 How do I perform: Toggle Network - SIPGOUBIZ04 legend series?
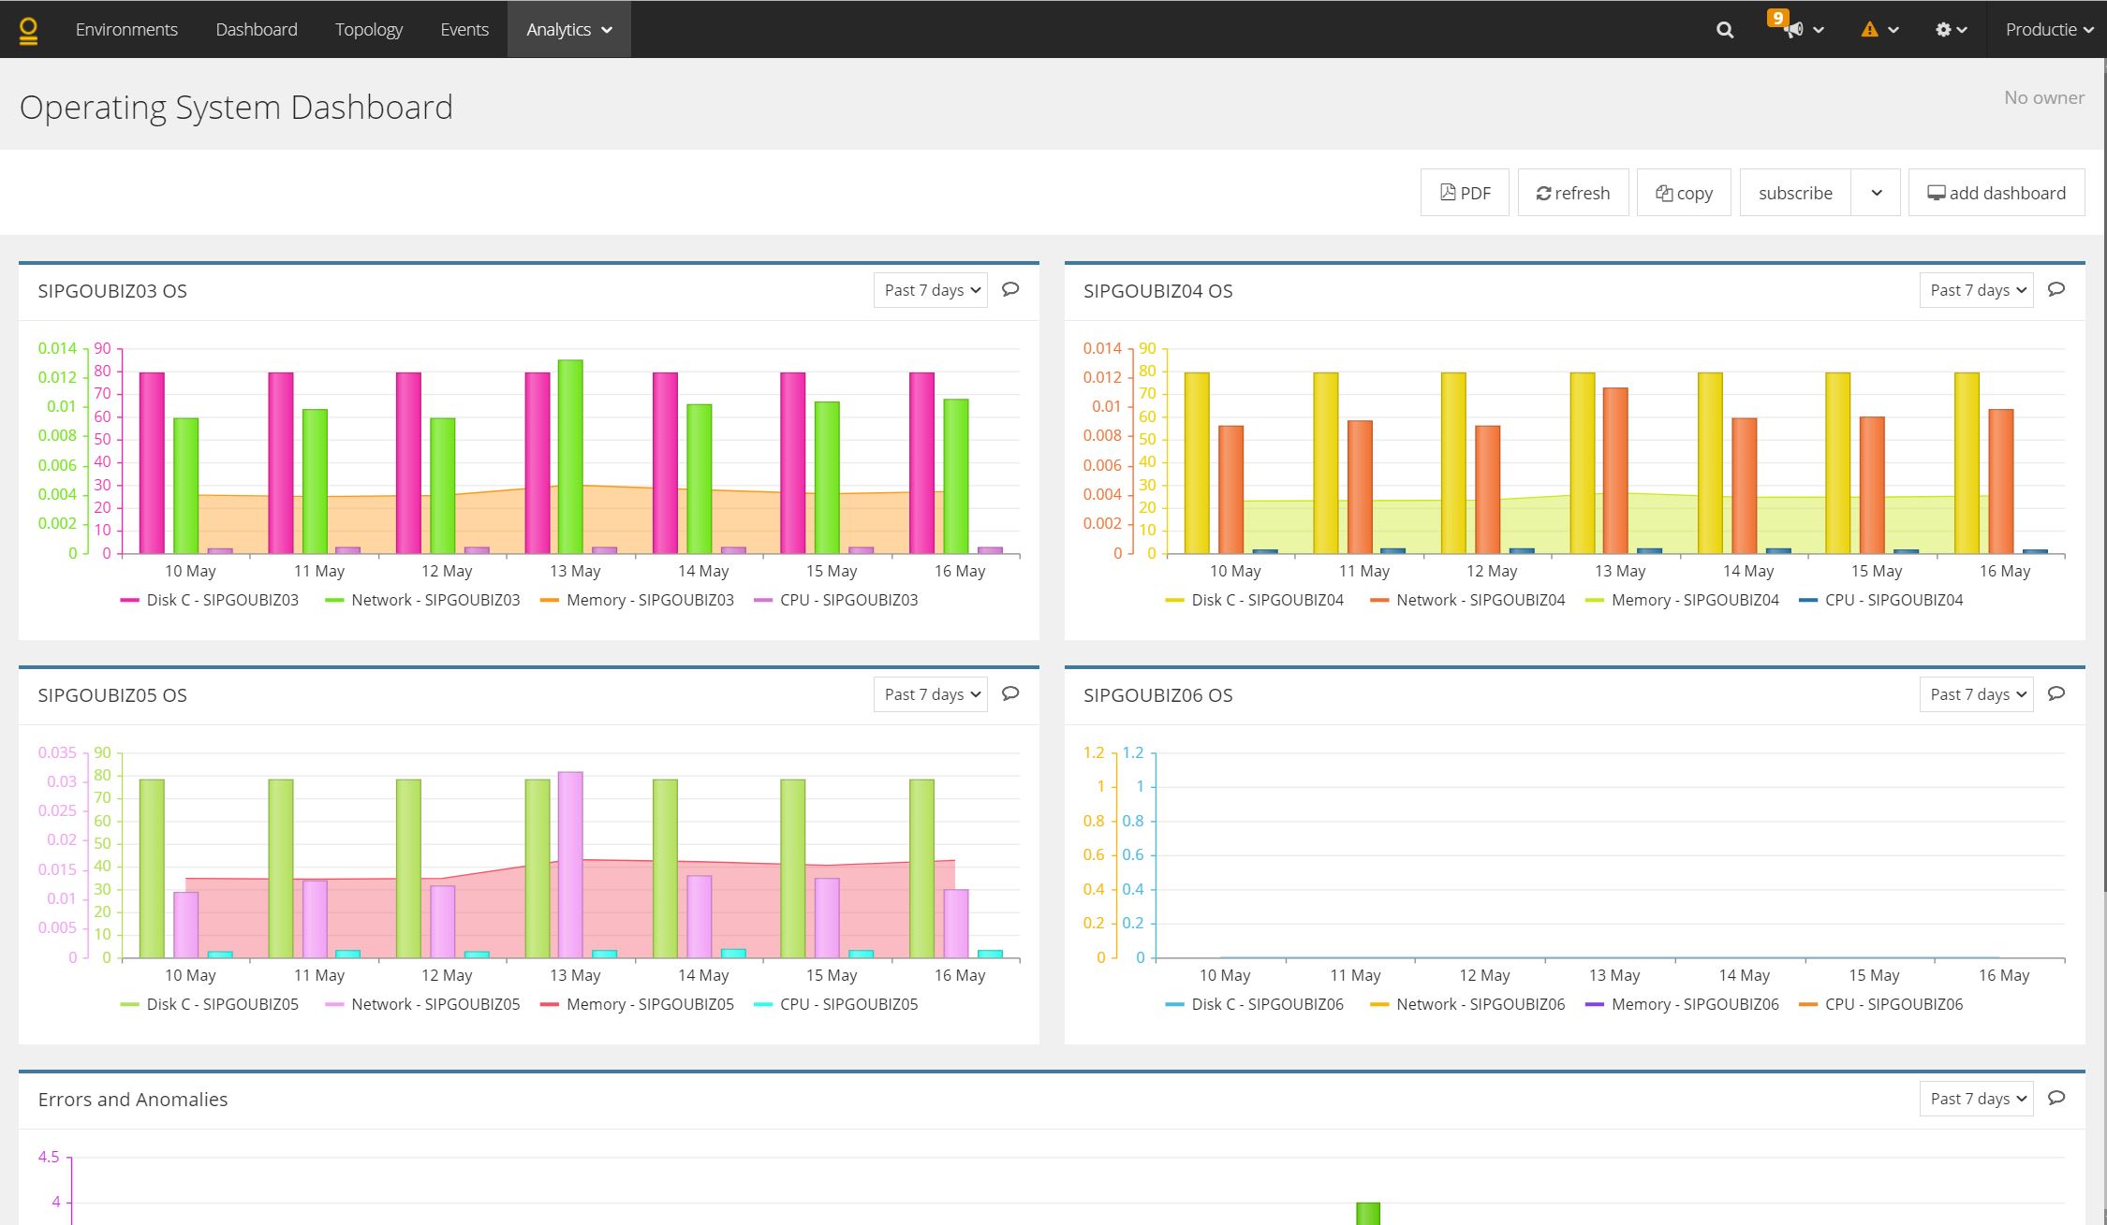point(1480,600)
